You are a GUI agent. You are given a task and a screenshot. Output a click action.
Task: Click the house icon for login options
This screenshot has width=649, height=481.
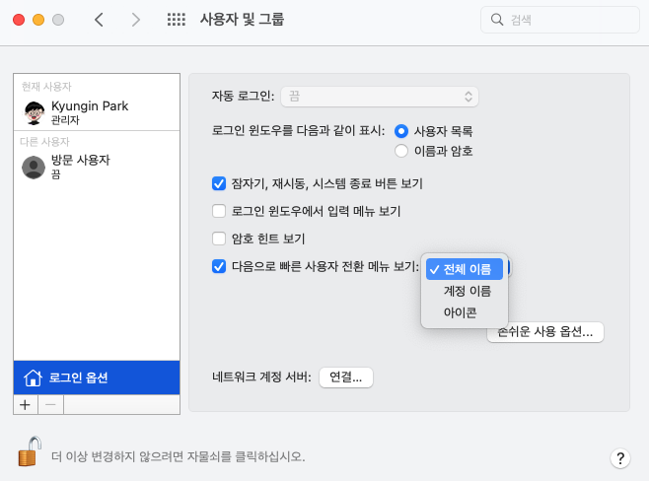point(33,378)
